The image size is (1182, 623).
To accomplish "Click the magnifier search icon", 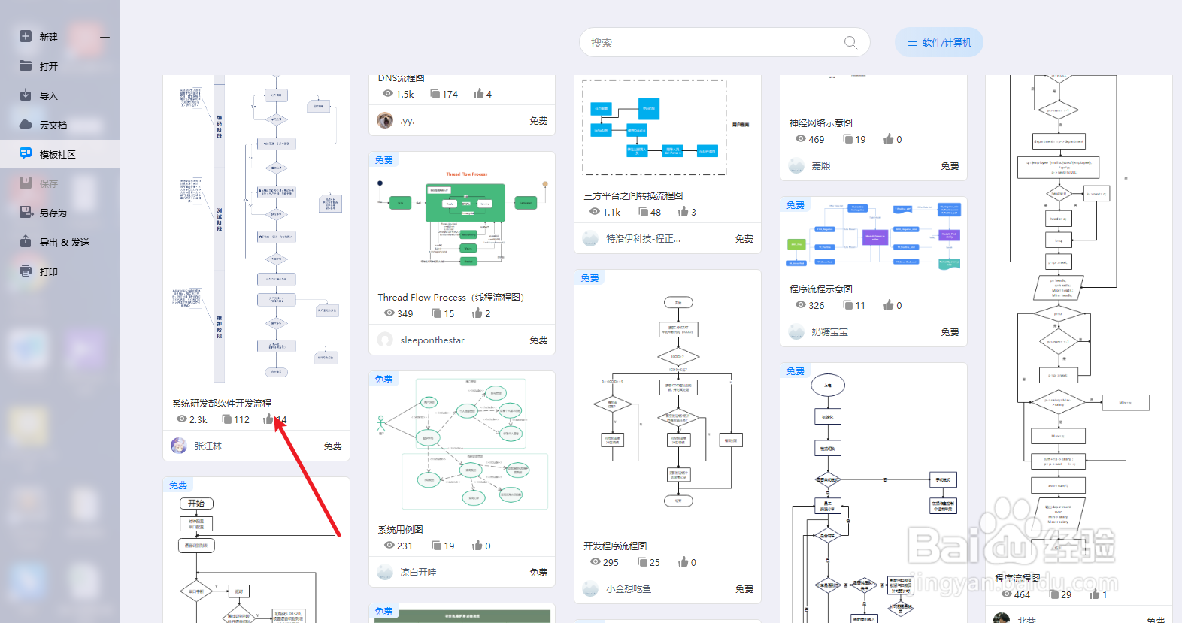I will click(850, 42).
